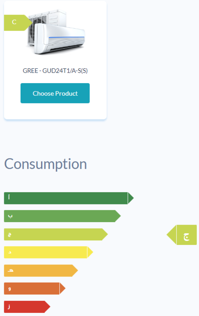The image size is (199, 316).
Task: Open the GREE - GUD24T1/A-S(S) product name
Action: (55, 71)
